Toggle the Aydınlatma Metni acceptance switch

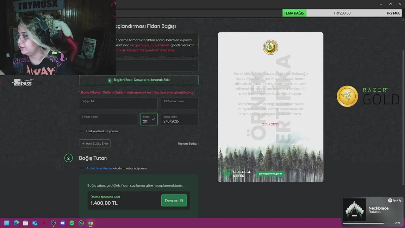coord(82,168)
